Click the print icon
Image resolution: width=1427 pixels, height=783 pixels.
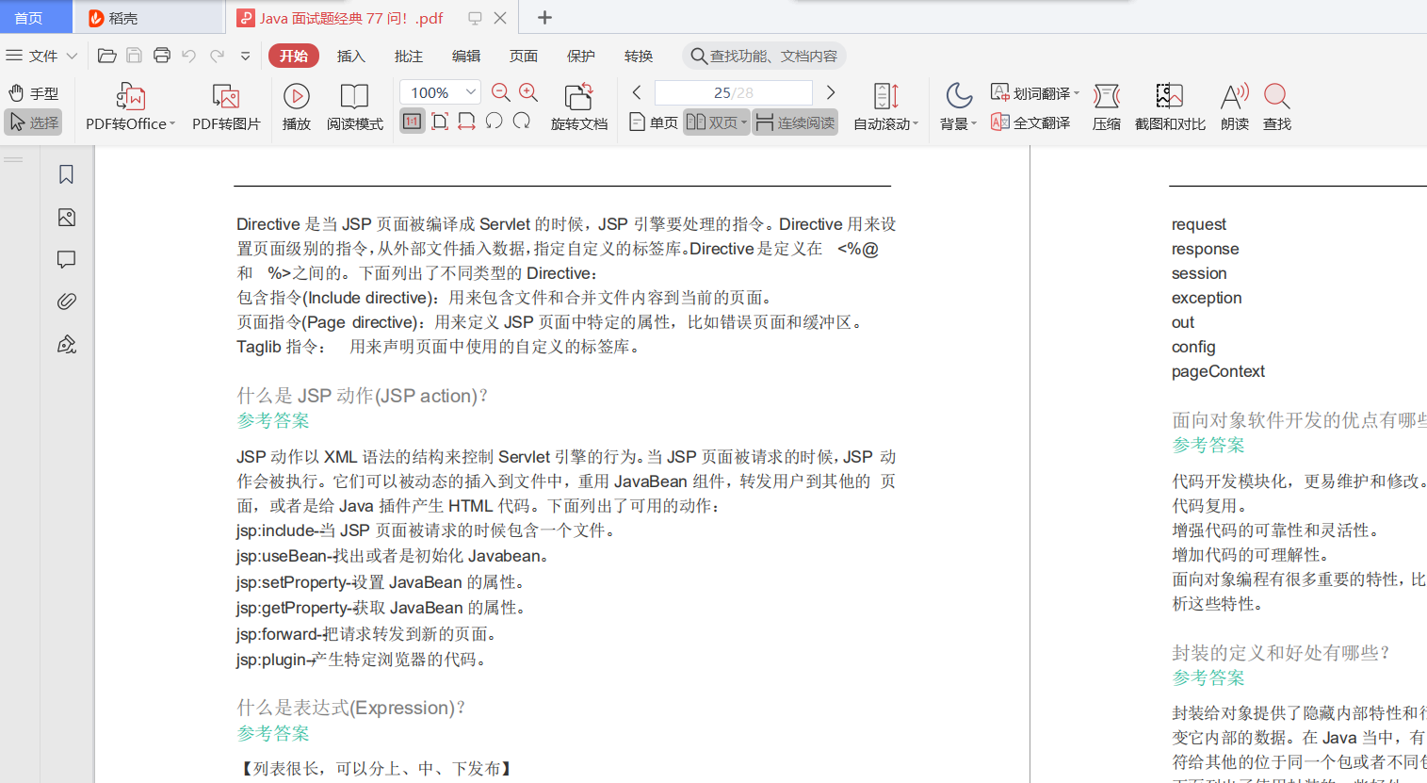tap(162, 56)
